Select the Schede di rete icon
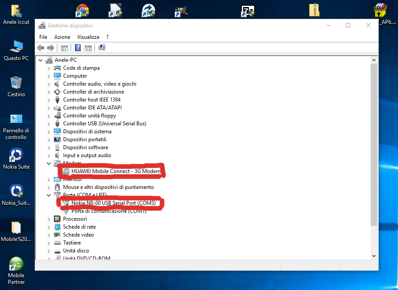 coord(57,227)
